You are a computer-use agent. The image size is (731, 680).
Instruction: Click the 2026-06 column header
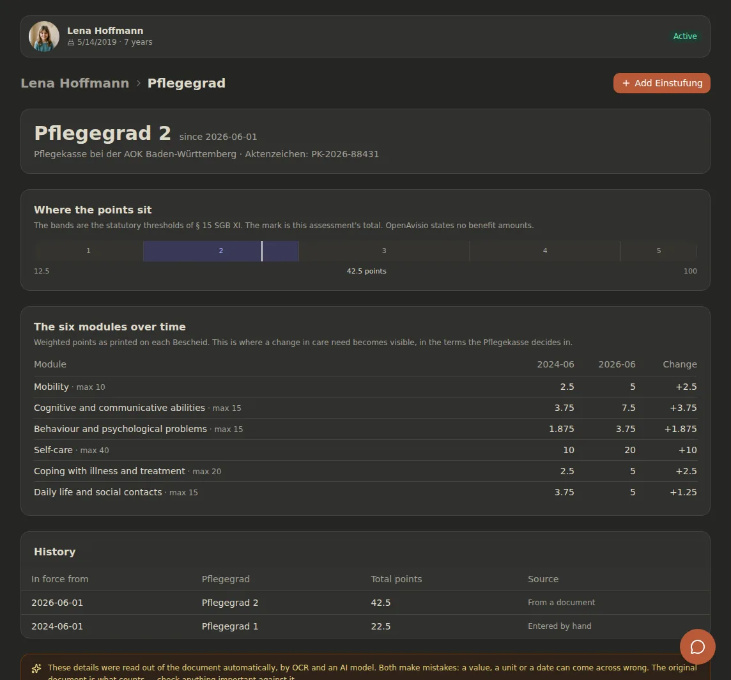tap(617, 364)
